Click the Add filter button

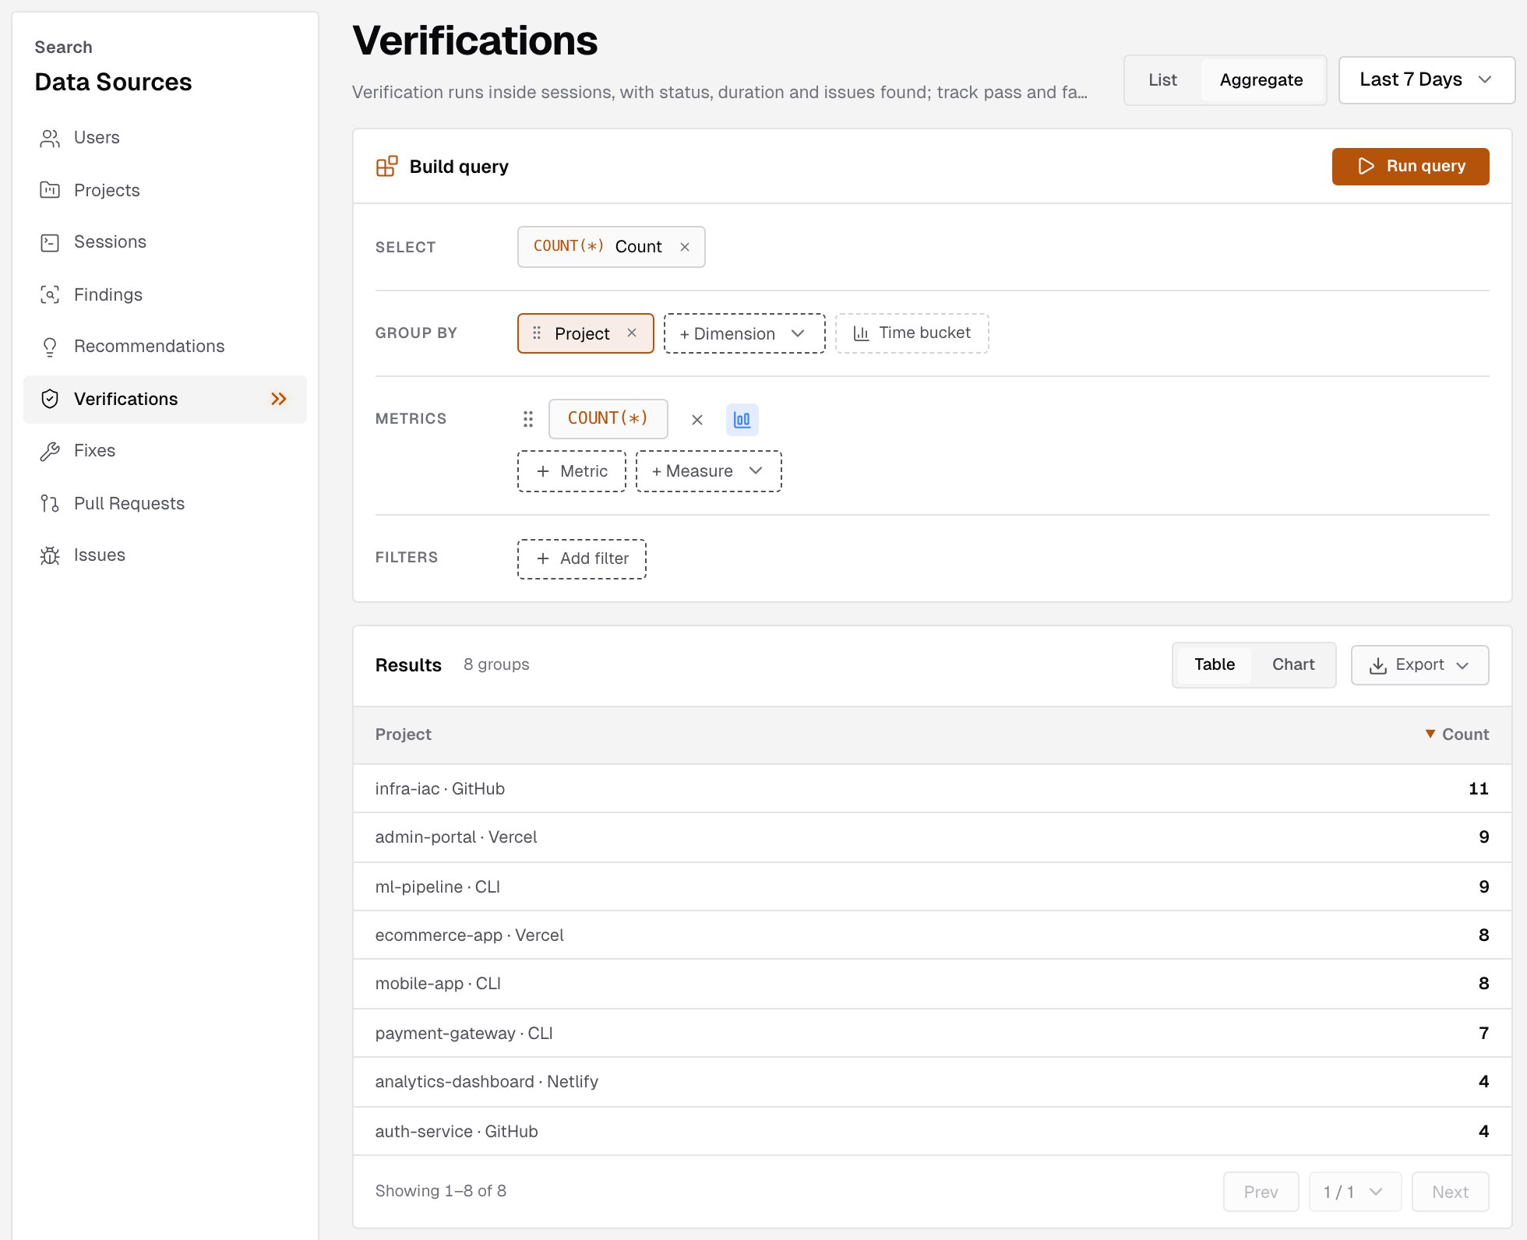coord(582,558)
